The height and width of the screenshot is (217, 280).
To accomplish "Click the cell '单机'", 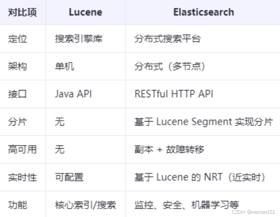I will click(64, 67).
